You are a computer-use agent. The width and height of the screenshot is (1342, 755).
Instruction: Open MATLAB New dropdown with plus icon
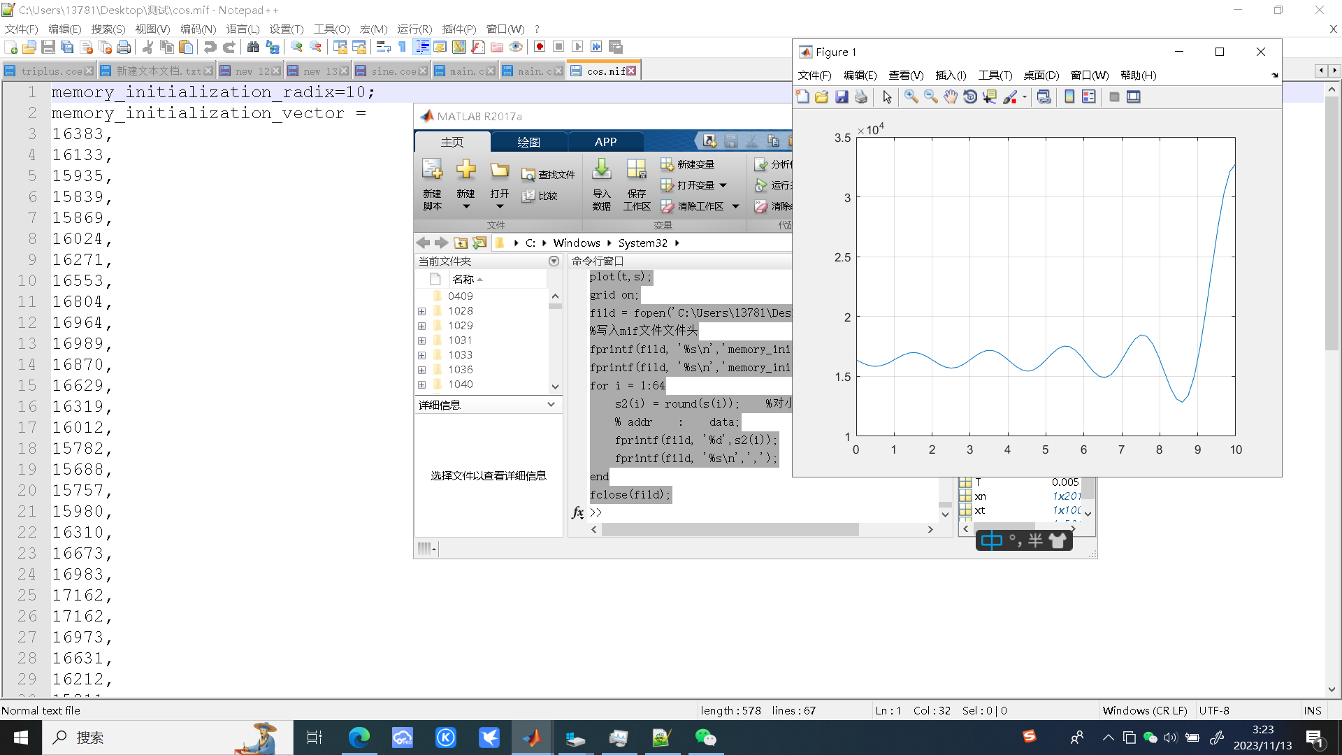point(466,184)
